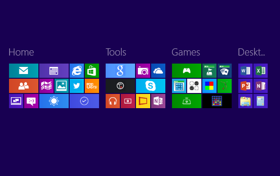The width and height of the screenshot is (280, 176).
Task: Open the File Explorer folder tile
Action: point(245,101)
